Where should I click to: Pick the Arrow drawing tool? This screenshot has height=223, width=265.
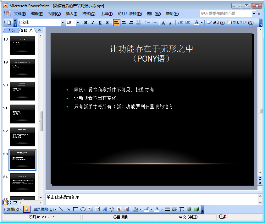click(69, 209)
